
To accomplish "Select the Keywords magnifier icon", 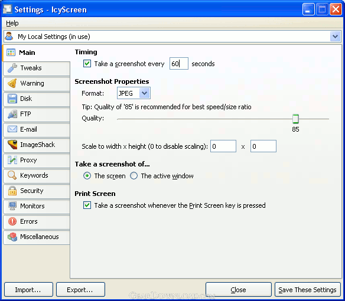I will point(12,175).
